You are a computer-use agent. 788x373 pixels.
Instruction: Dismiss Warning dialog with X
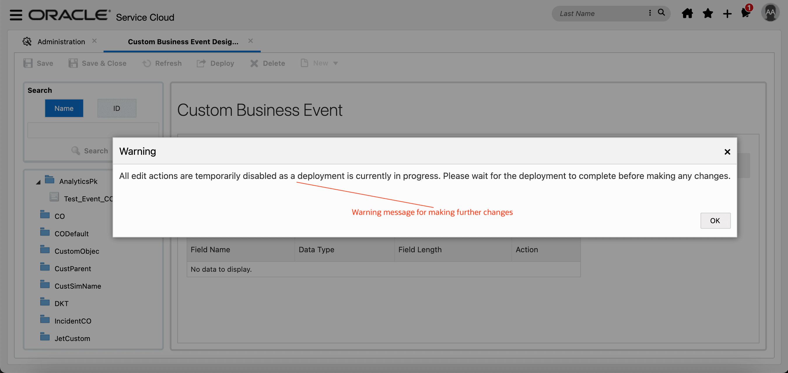[x=727, y=152]
